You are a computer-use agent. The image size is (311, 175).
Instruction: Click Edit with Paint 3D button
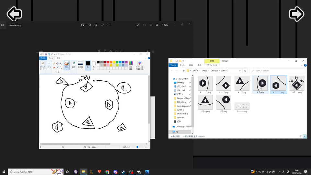coord(140,65)
